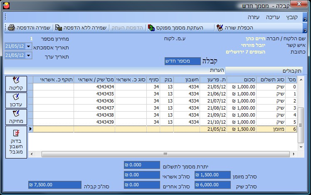
Task: Click the סה"כ אשראי total field
Action: 142,175
